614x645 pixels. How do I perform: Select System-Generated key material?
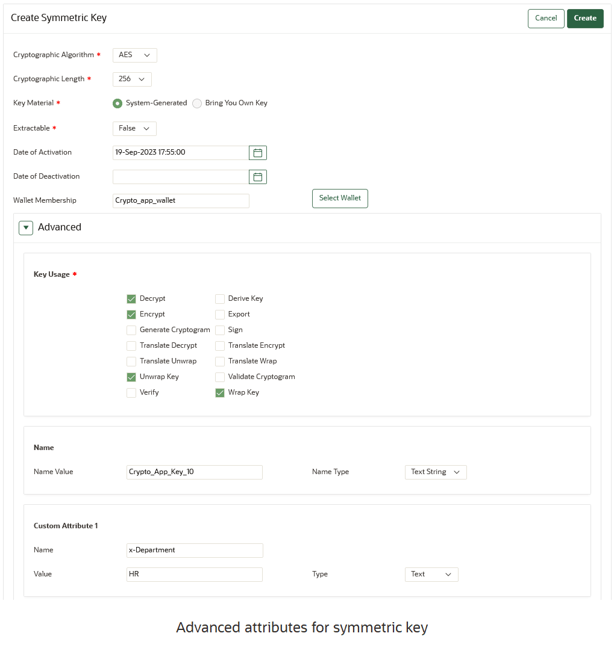[117, 103]
